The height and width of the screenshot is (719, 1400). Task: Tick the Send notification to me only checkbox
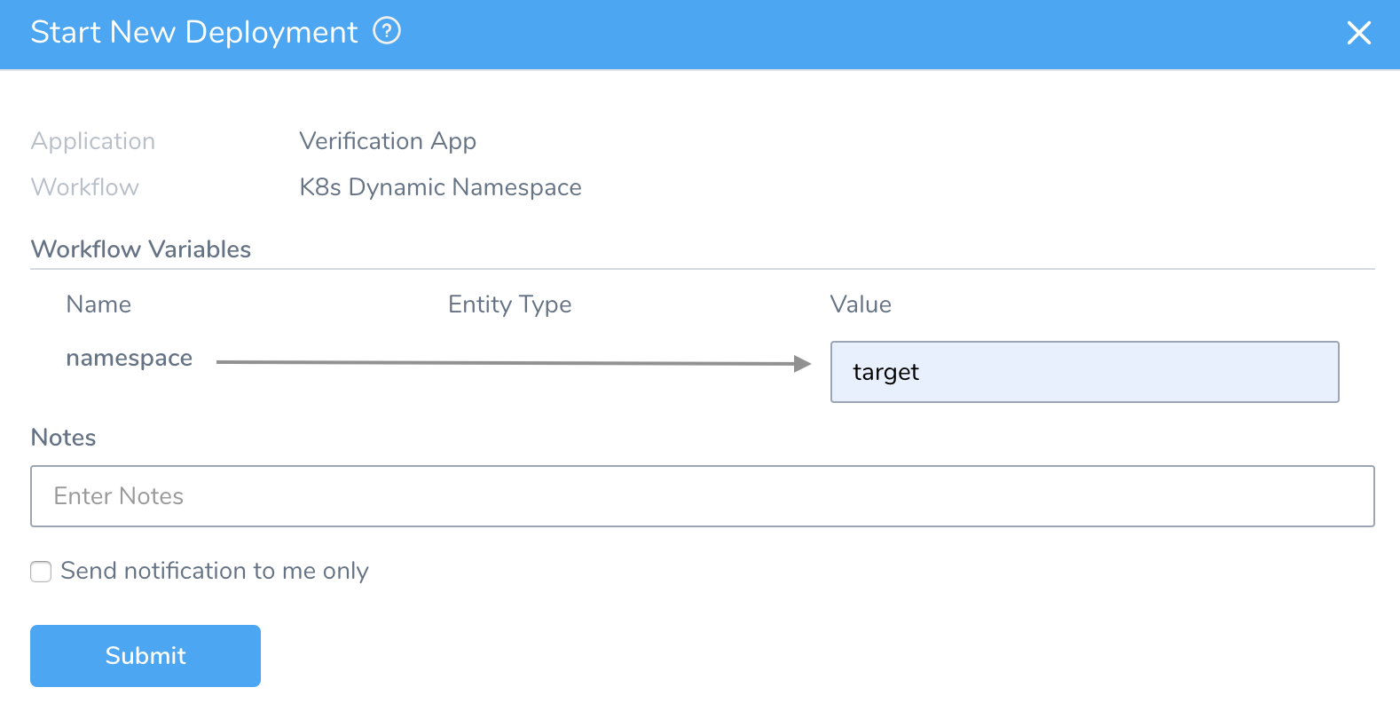[x=41, y=572]
